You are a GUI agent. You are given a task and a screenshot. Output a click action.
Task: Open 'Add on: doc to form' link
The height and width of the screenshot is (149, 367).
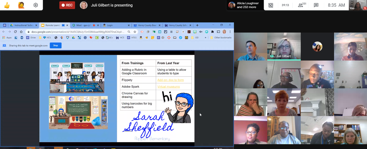(170, 80)
